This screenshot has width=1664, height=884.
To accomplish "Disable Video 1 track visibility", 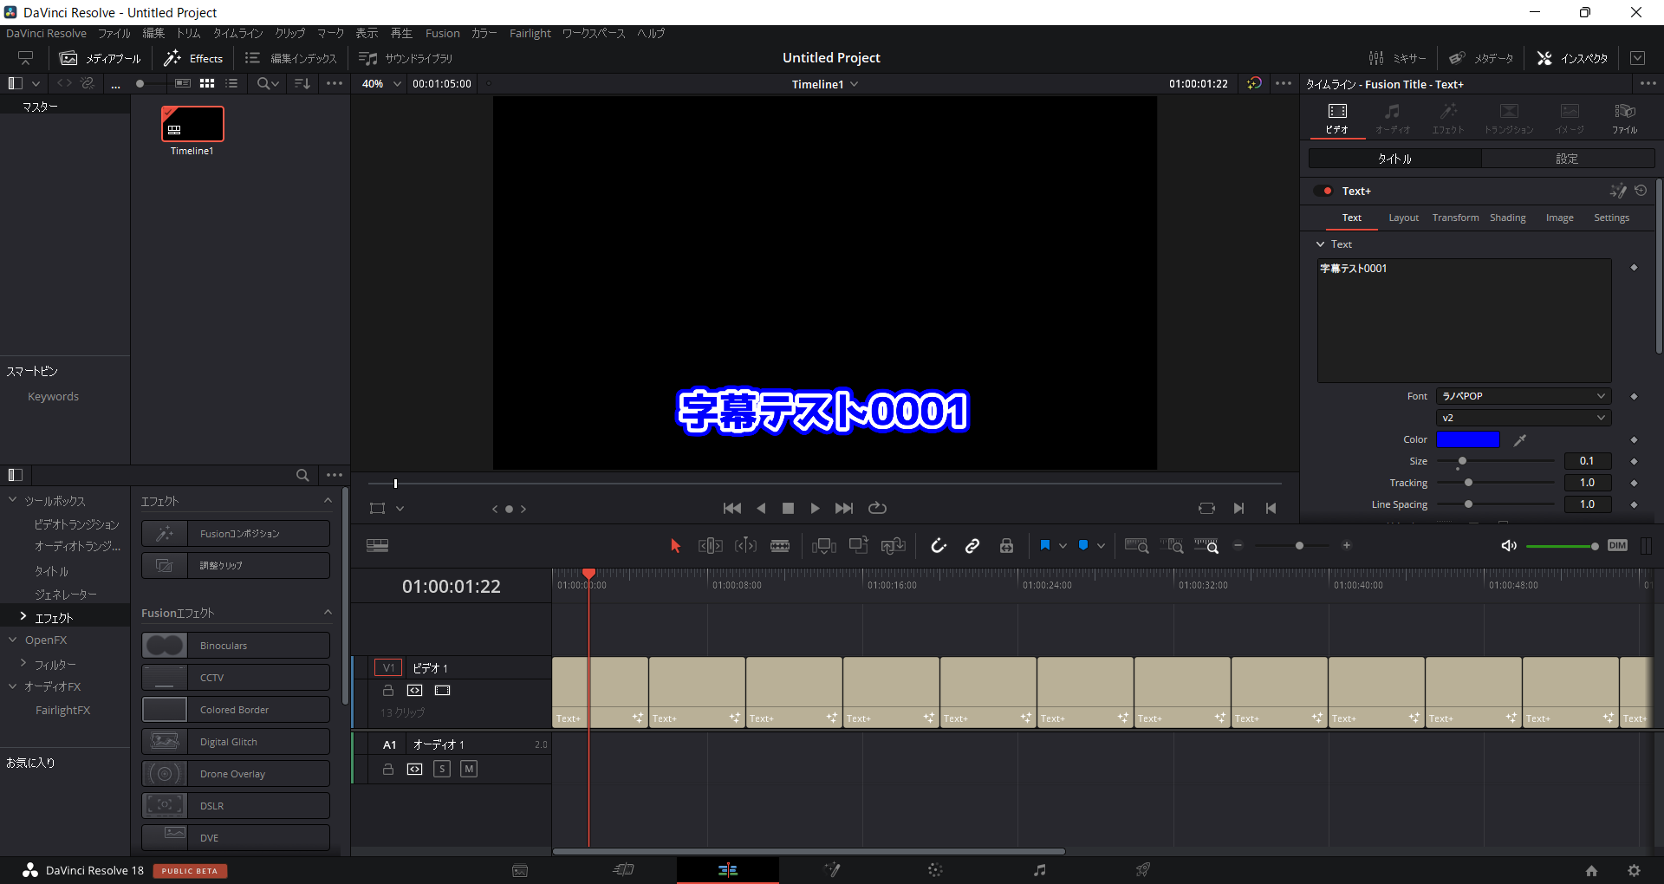I will (443, 691).
